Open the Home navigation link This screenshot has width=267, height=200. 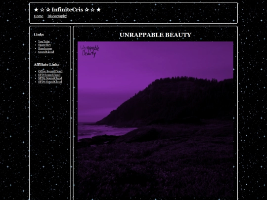39,16
